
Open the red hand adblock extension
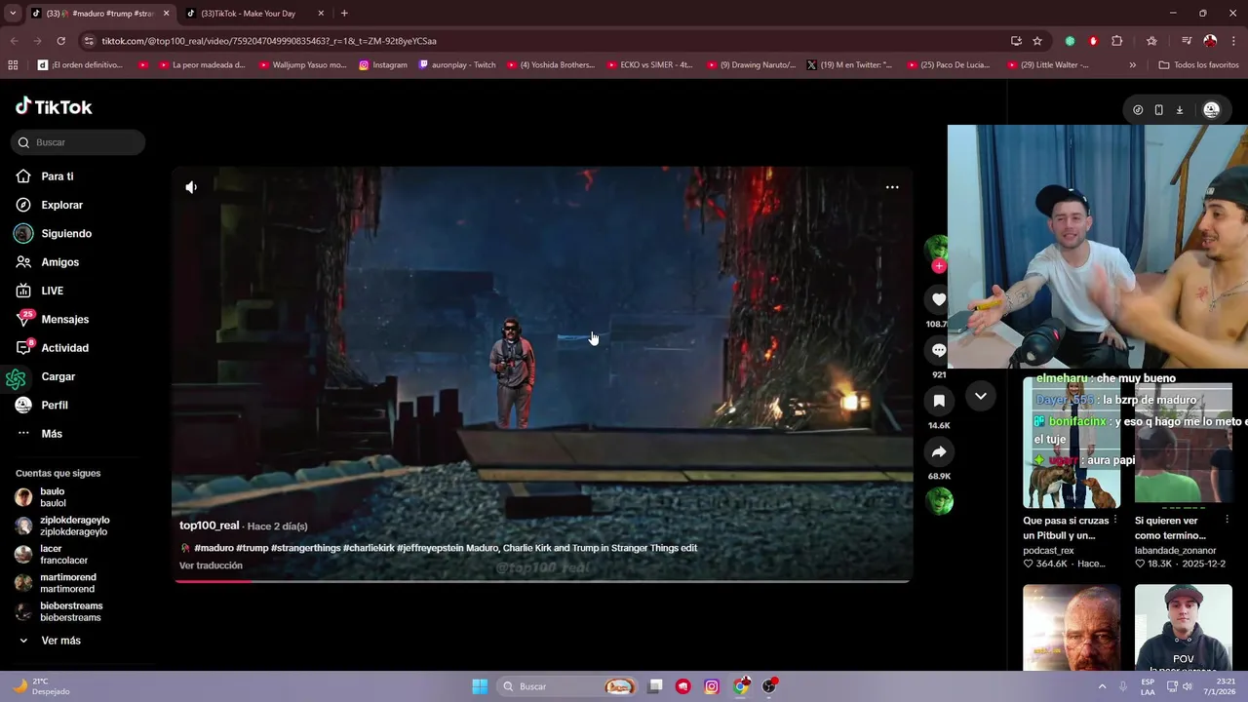point(1093,41)
